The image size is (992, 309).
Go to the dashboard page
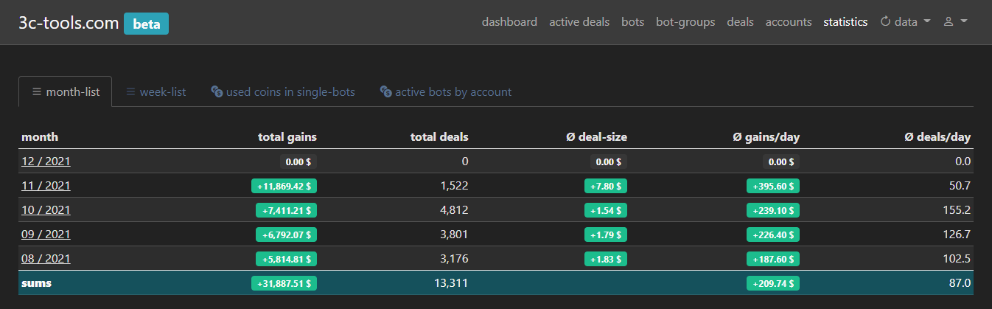(x=509, y=22)
